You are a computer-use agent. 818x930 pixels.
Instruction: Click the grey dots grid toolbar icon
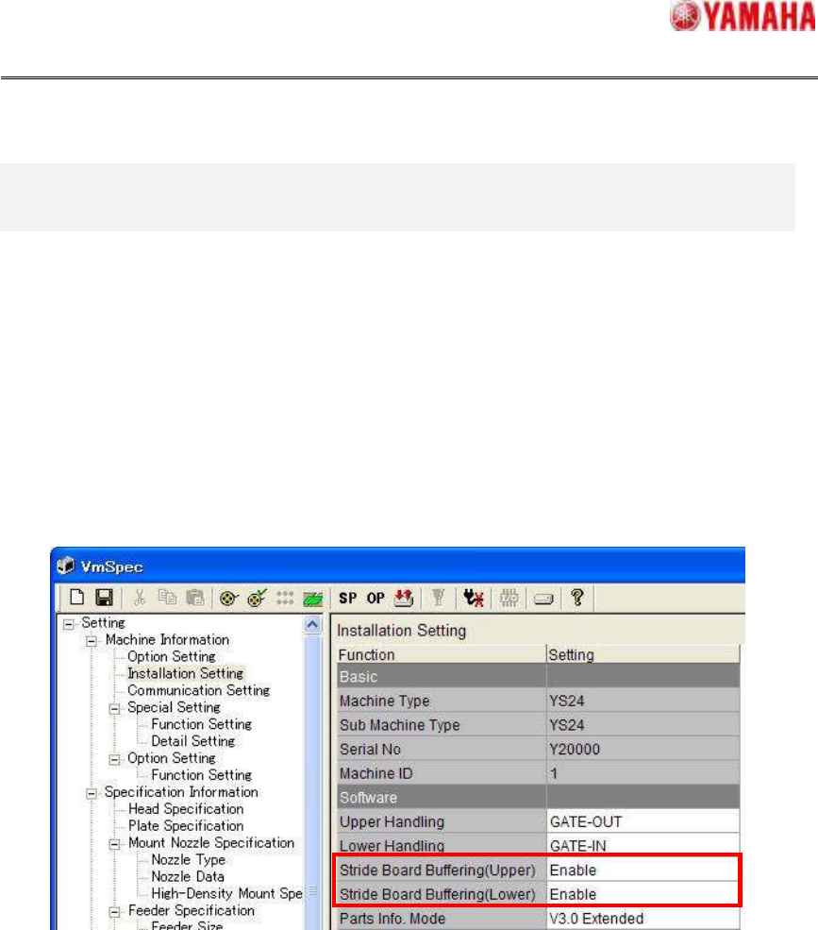tap(285, 598)
